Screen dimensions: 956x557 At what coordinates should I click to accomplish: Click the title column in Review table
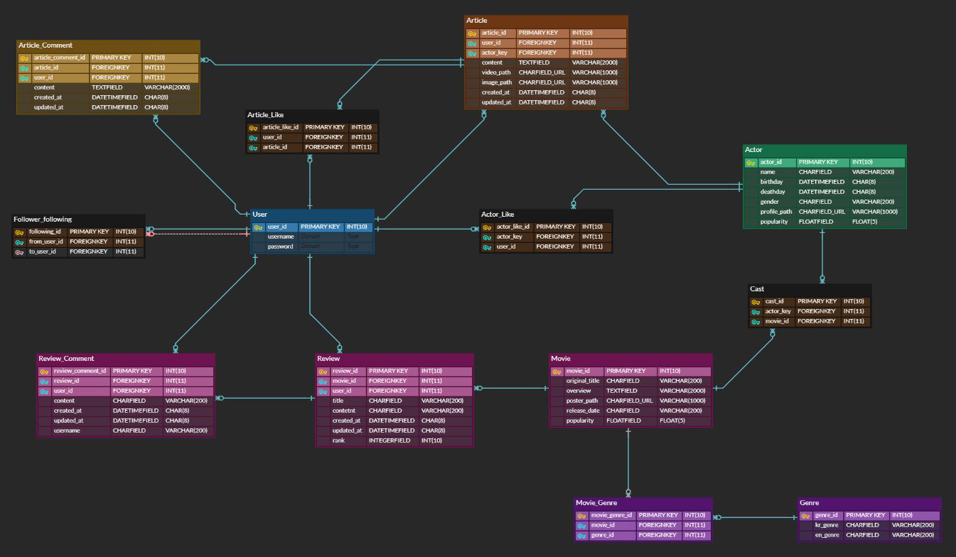tap(338, 401)
